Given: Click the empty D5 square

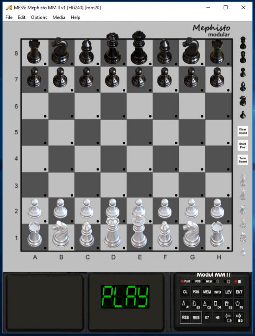Looking at the screenshot, I should click(113, 133).
